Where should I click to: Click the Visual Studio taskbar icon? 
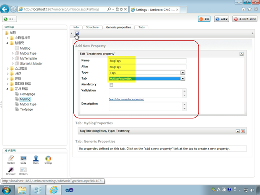[x=69, y=190]
